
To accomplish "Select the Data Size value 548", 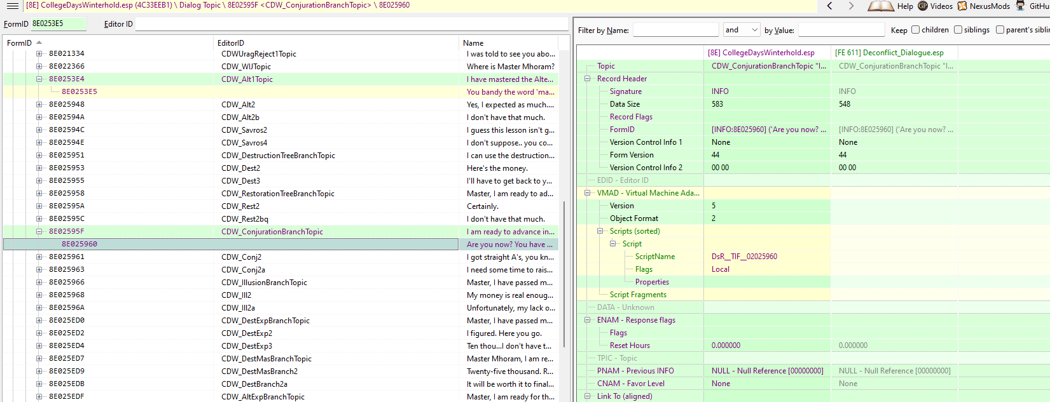I will [x=845, y=104].
